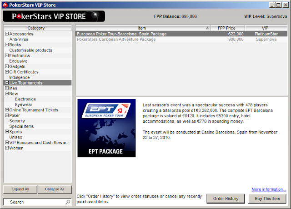Click the Collapse All button

click(x=55, y=189)
